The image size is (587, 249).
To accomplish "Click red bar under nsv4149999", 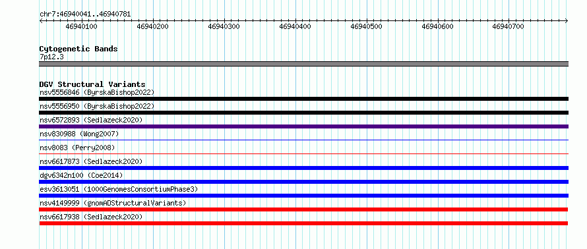I will pos(303,209).
